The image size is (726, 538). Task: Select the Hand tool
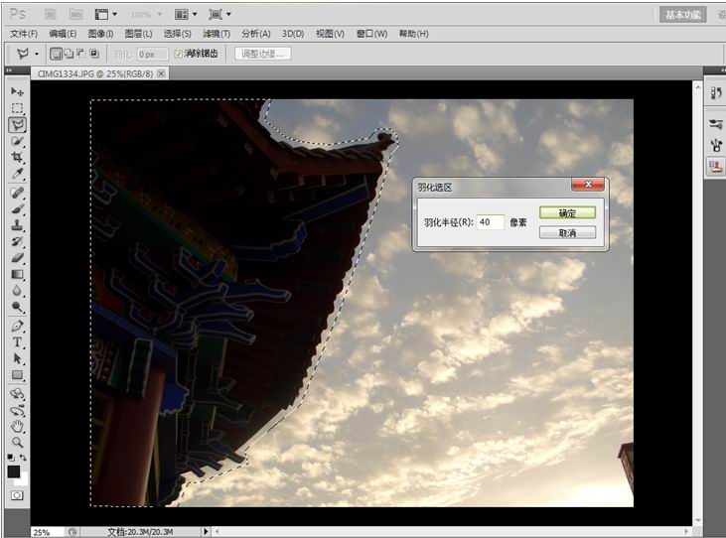click(17, 426)
